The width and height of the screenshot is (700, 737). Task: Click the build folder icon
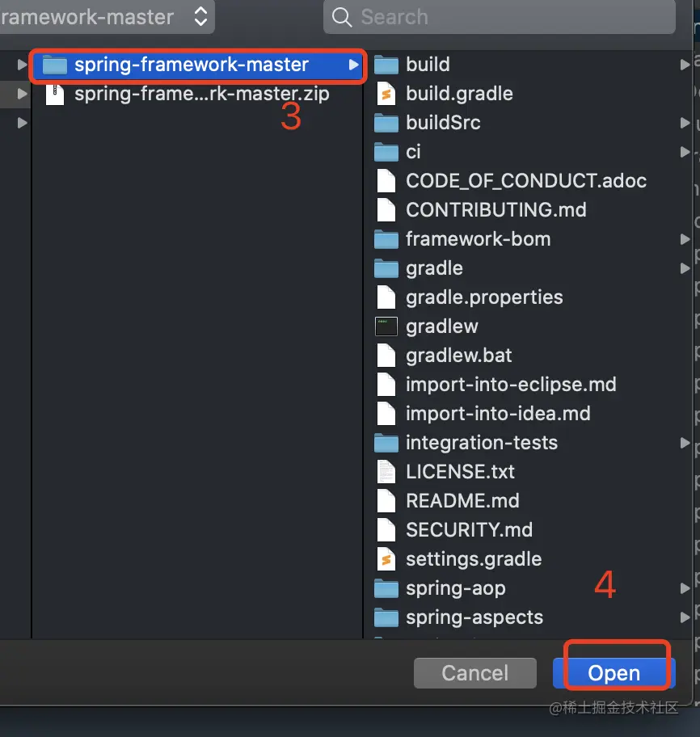pos(386,65)
